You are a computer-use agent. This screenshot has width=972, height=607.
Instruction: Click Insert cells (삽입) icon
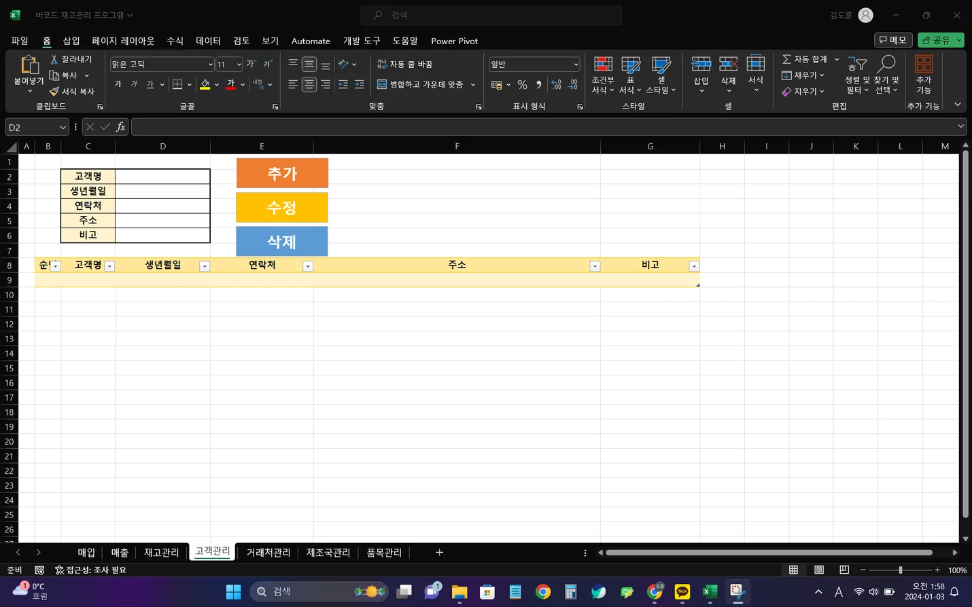pos(701,65)
